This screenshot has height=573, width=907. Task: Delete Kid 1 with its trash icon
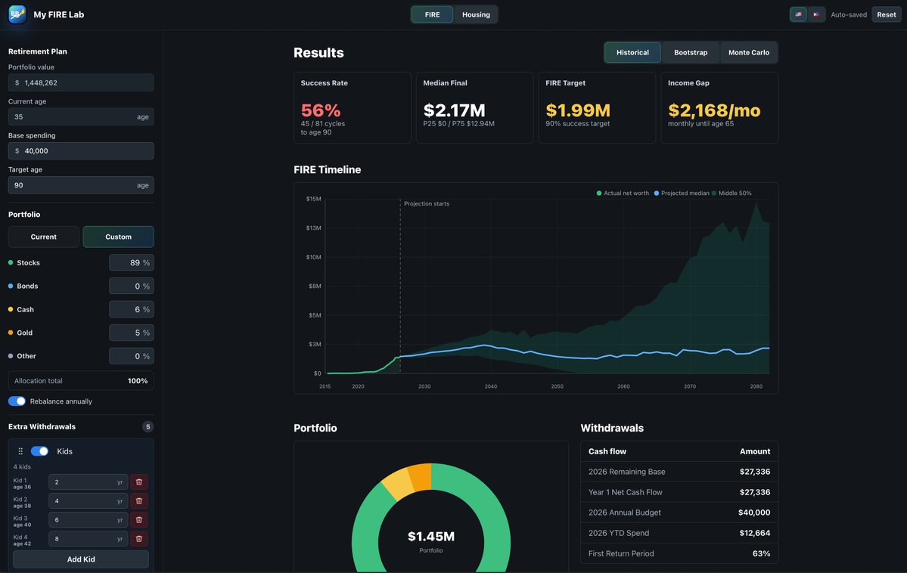coord(139,482)
